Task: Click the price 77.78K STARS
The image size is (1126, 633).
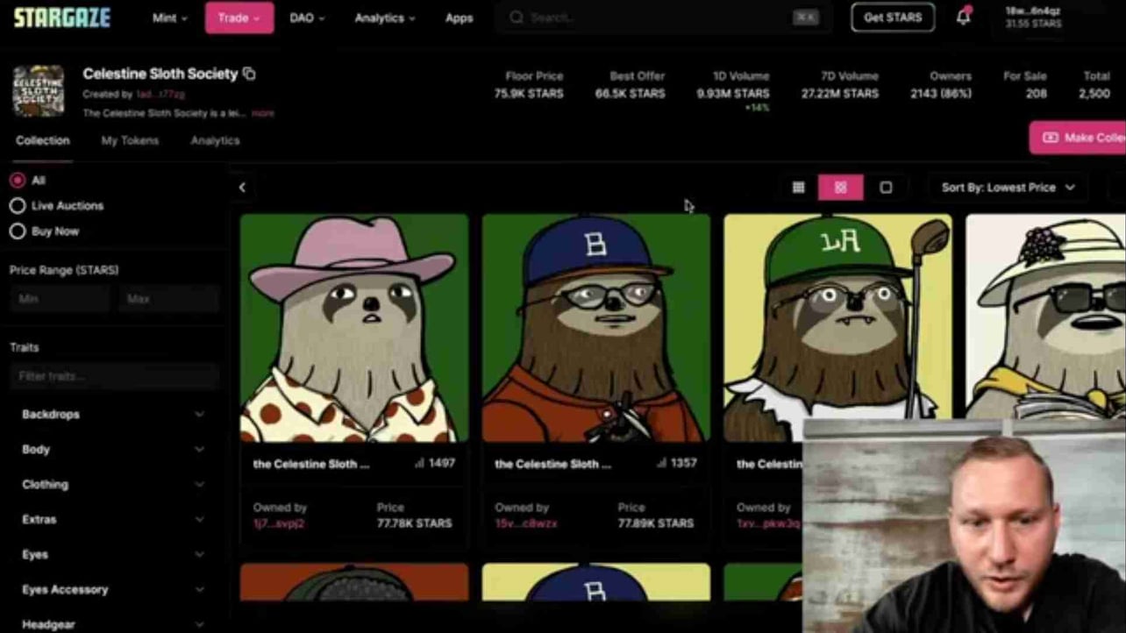Action: 415,523
